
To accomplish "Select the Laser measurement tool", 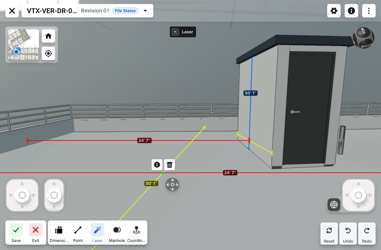I will tap(98, 233).
